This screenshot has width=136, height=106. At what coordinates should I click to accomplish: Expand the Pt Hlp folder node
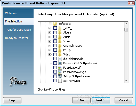(x=50, y=50)
